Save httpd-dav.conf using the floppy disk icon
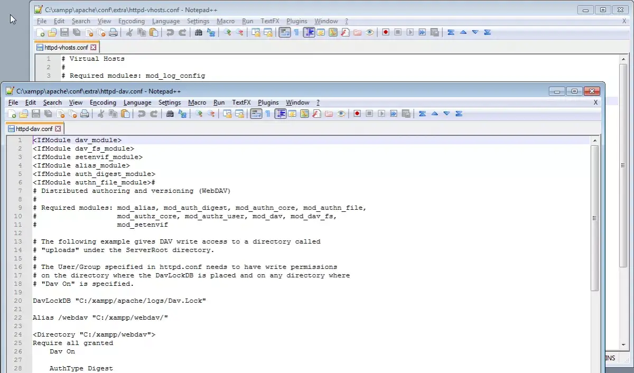 [36, 114]
